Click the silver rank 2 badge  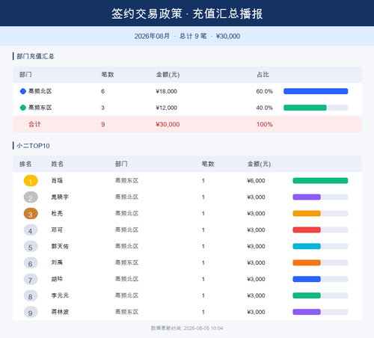point(31,197)
